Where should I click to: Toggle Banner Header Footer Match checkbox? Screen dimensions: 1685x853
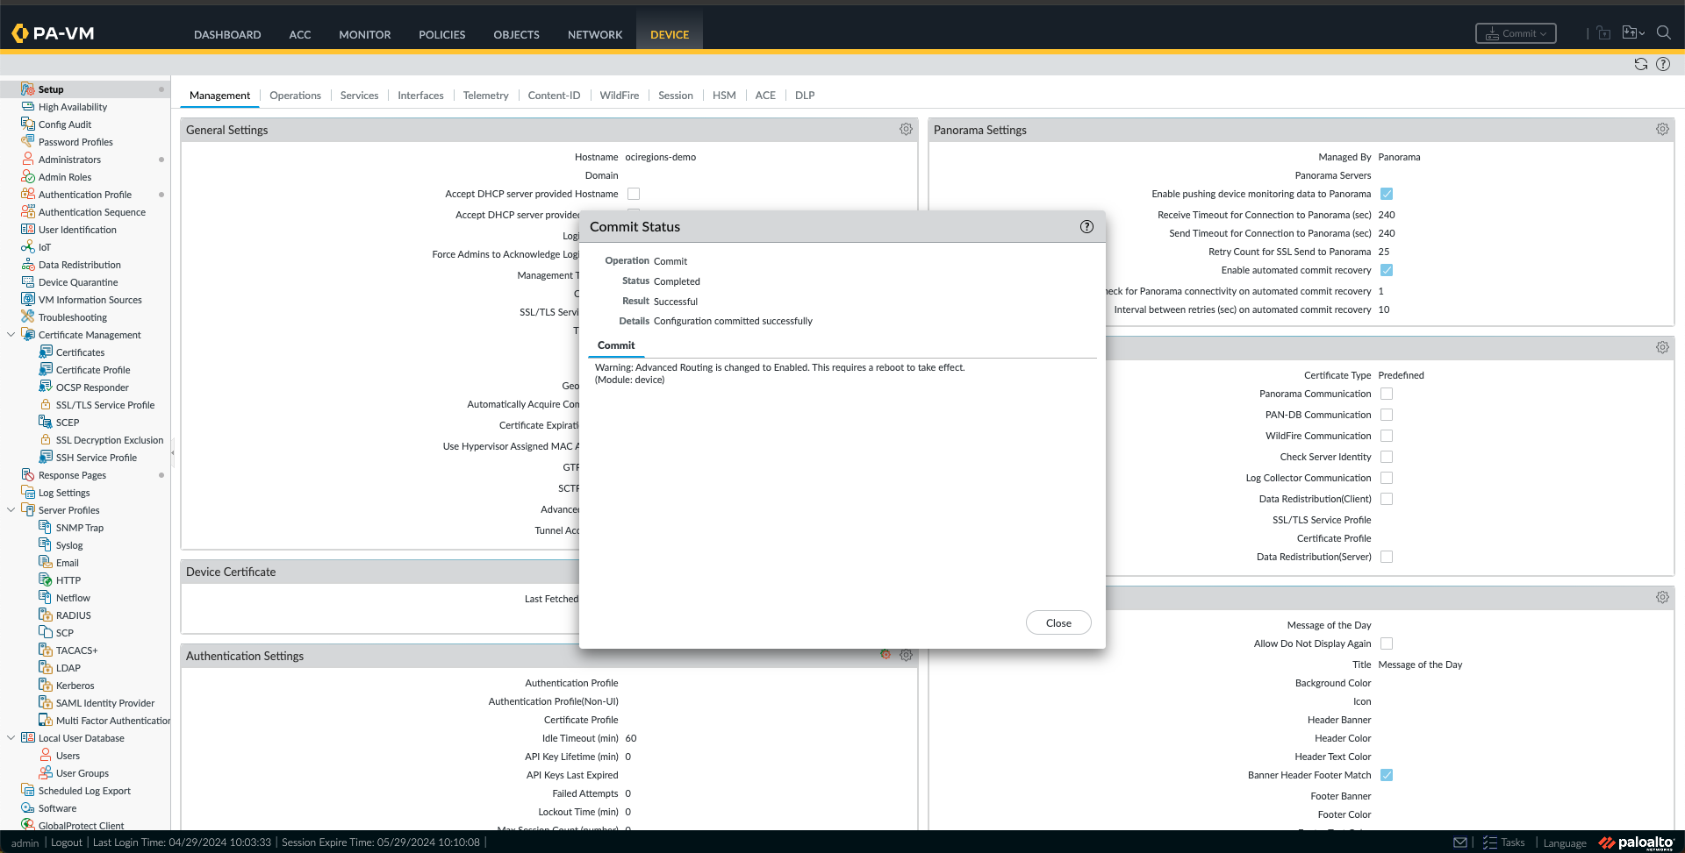pos(1387,776)
